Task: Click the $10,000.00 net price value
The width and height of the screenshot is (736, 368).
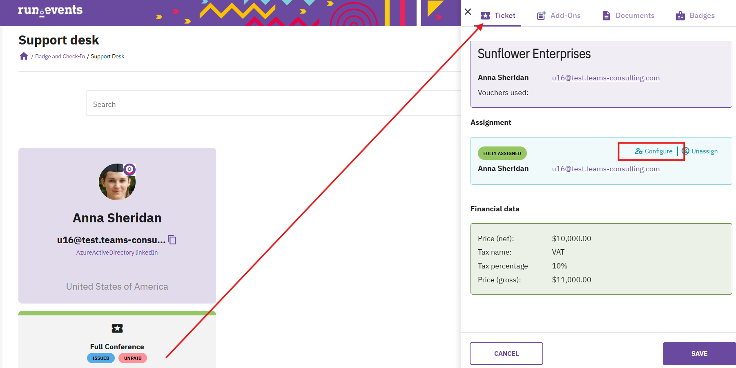Action: pos(571,239)
